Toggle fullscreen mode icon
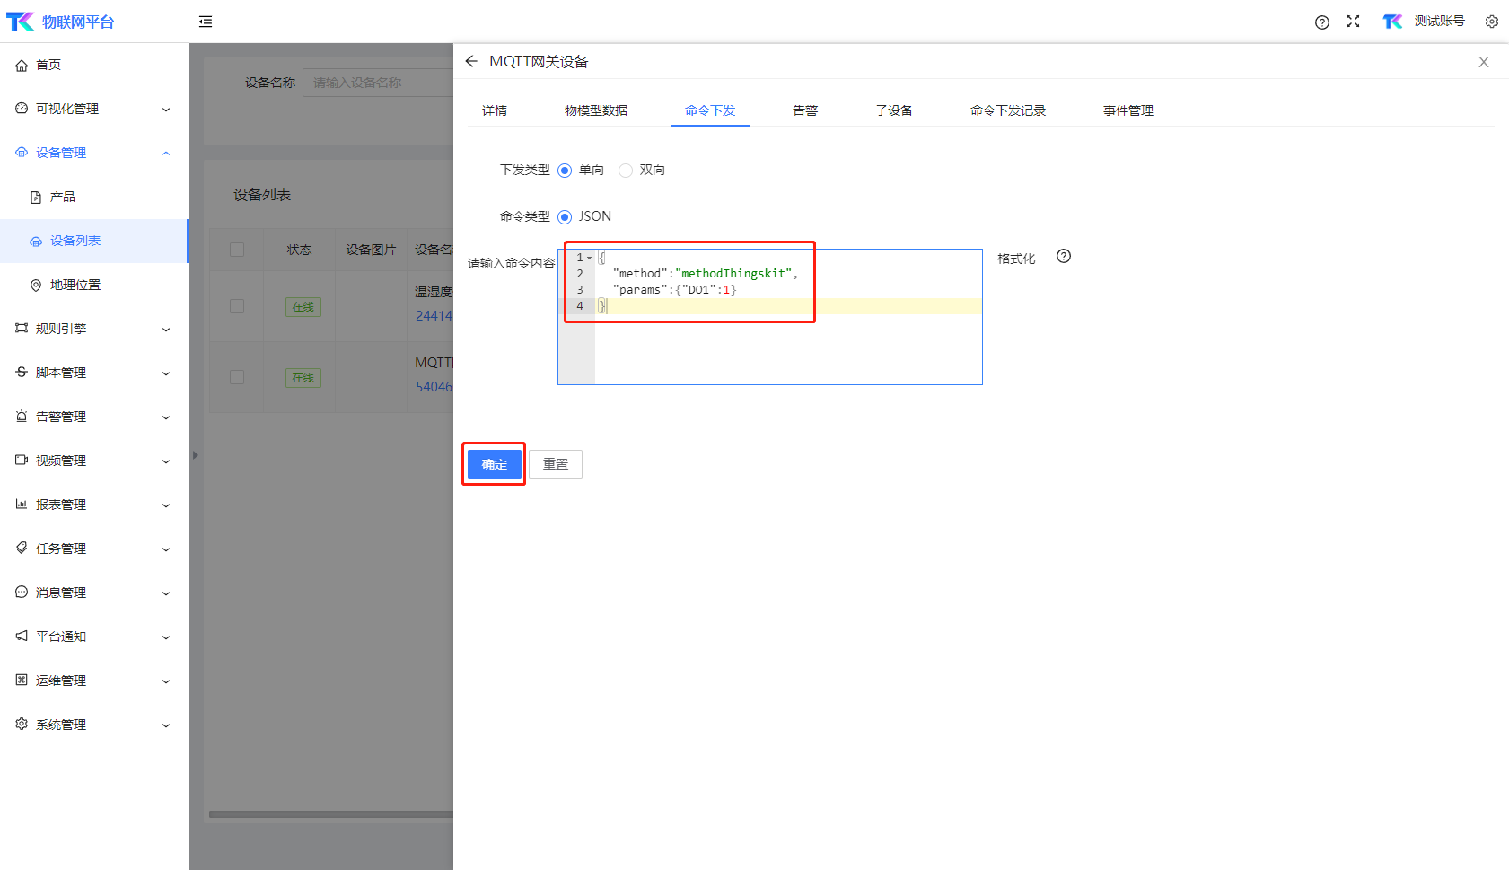Image resolution: width=1509 pixels, height=870 pixels. click(x=1353, y=22)
